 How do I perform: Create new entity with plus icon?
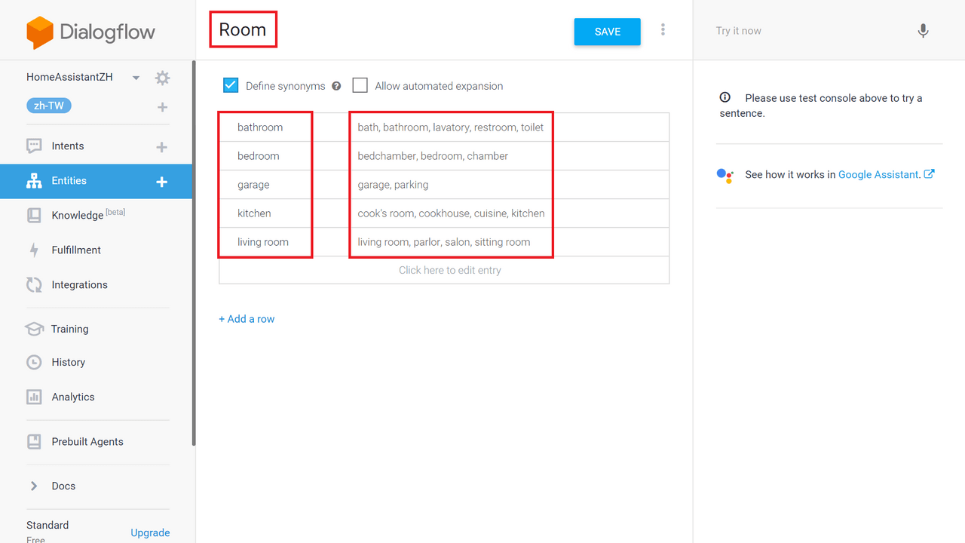[161, 182]
